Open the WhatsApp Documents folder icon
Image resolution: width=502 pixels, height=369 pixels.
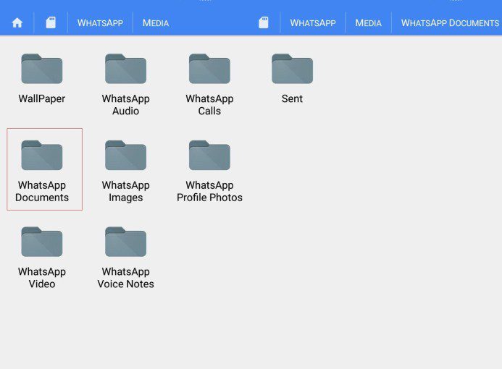[41, 156]
